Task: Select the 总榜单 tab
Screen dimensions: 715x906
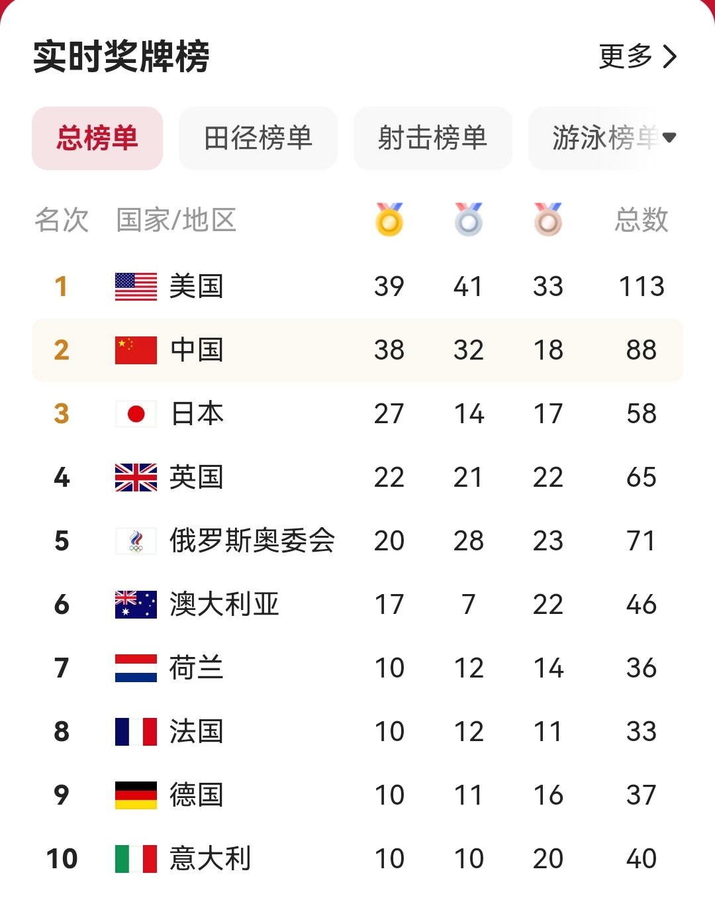Action: coord(97,138)
